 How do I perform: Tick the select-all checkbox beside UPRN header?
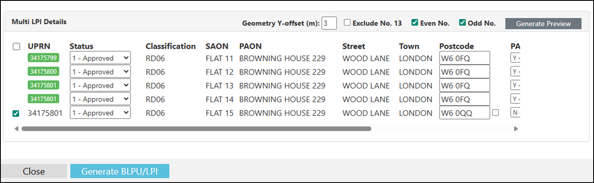[x=16, y=47]
